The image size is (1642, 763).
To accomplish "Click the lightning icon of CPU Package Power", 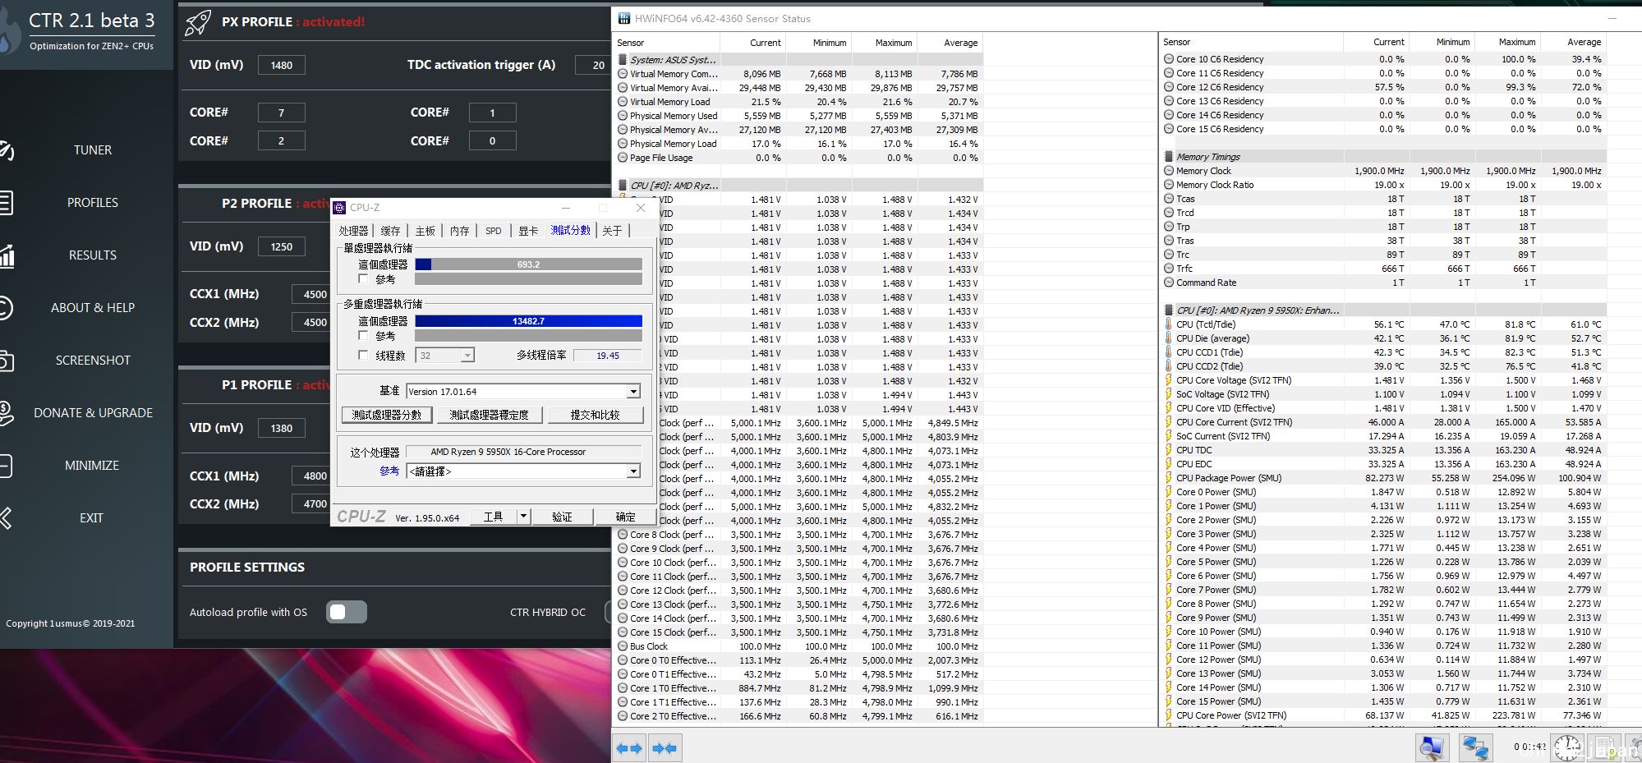I will coord(1169,477).
